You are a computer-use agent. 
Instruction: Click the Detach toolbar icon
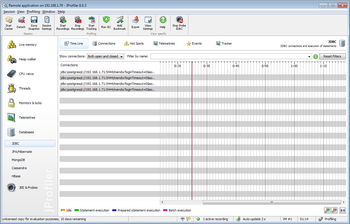(x=21, y=23)
